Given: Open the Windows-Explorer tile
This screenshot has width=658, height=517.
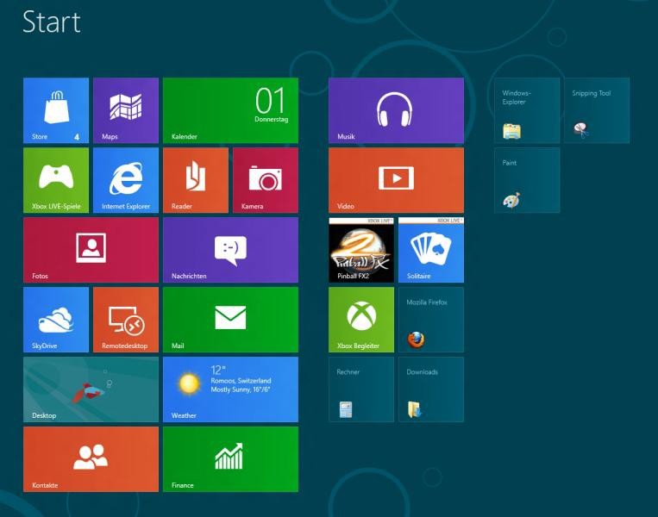Looking at the screenshot, I should coord(527,110).
